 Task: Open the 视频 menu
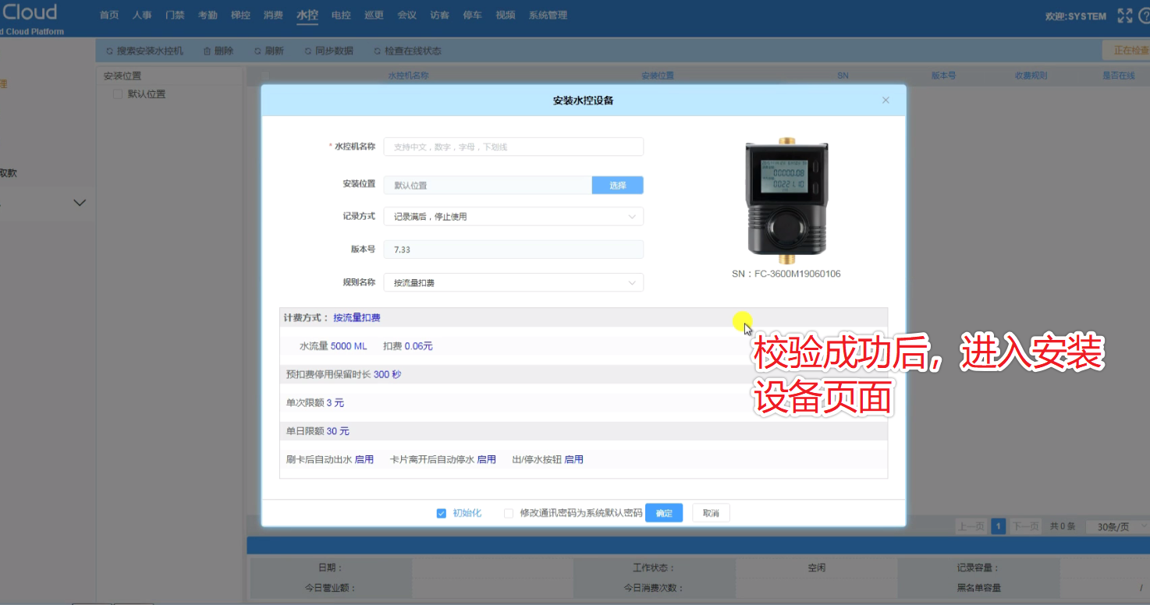tap(505, 16)
